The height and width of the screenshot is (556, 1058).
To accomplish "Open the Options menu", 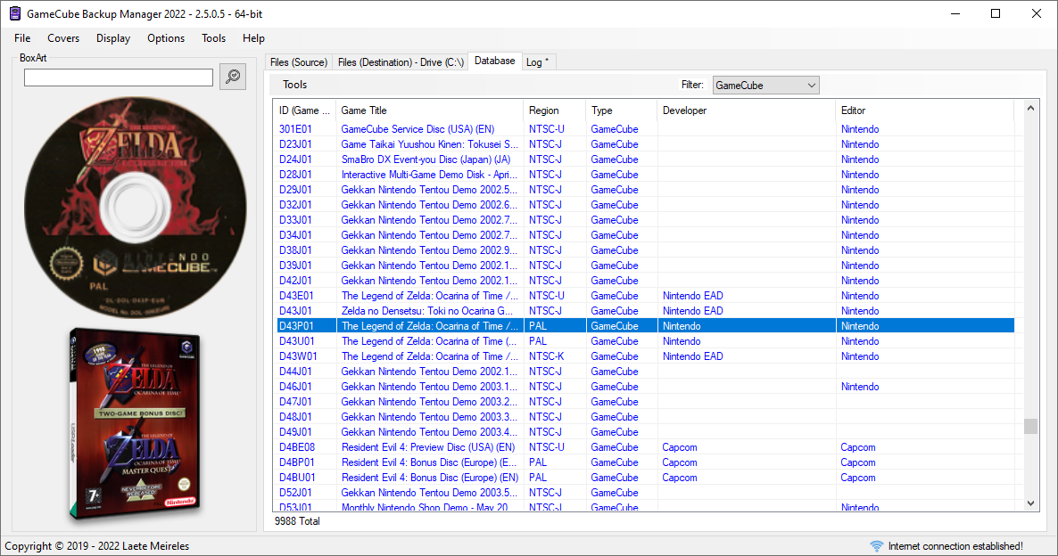I will click(x=166, y=38).
